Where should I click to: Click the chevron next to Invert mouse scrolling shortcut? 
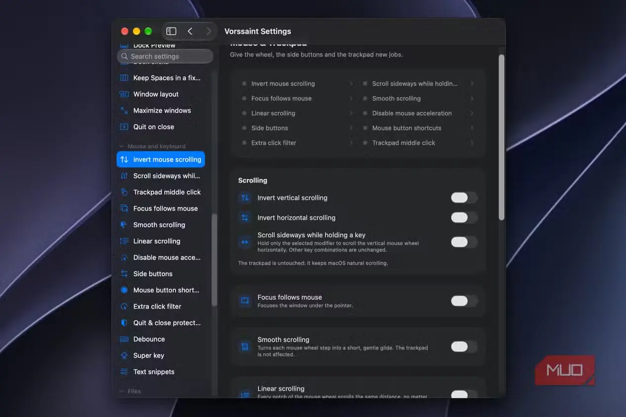[351, 83]
